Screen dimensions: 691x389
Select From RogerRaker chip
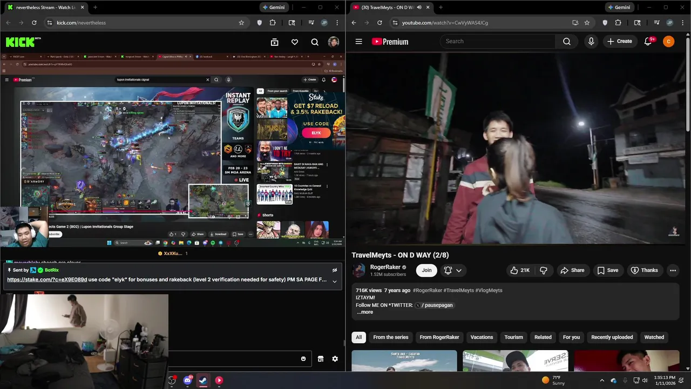tap(439, 337)
